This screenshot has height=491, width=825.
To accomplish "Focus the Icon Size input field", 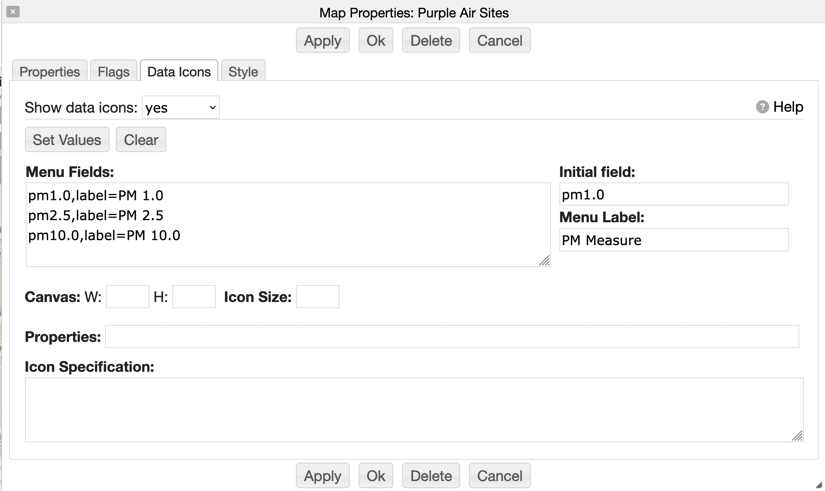I will point(317,297).
